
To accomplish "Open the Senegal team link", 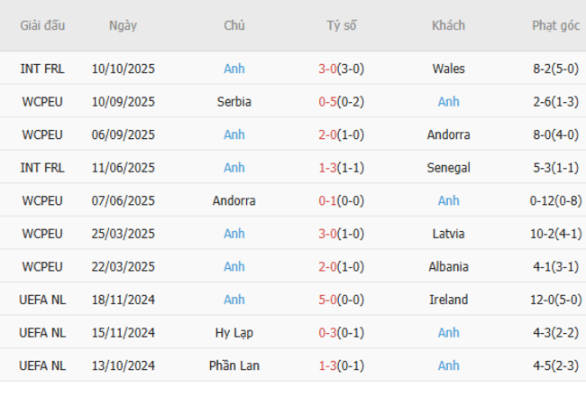I will 448,168.
